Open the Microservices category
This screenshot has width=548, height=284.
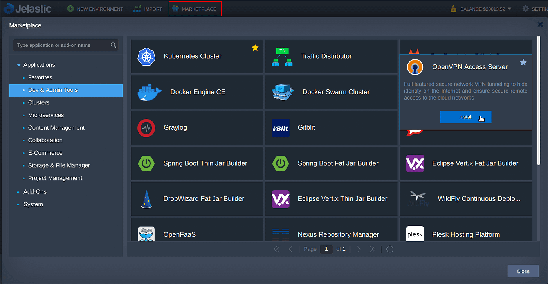(x=46, y=115)
